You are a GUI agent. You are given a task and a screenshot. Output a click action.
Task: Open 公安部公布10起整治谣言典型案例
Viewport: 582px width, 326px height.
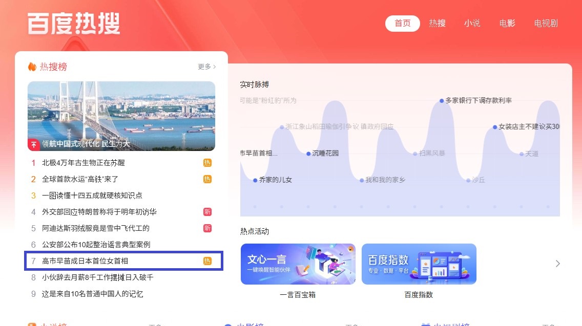96,245
